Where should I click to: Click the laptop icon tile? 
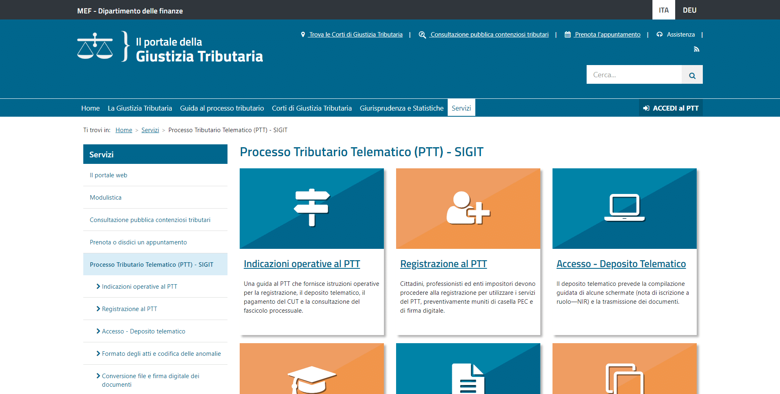[x=624, y=208]
